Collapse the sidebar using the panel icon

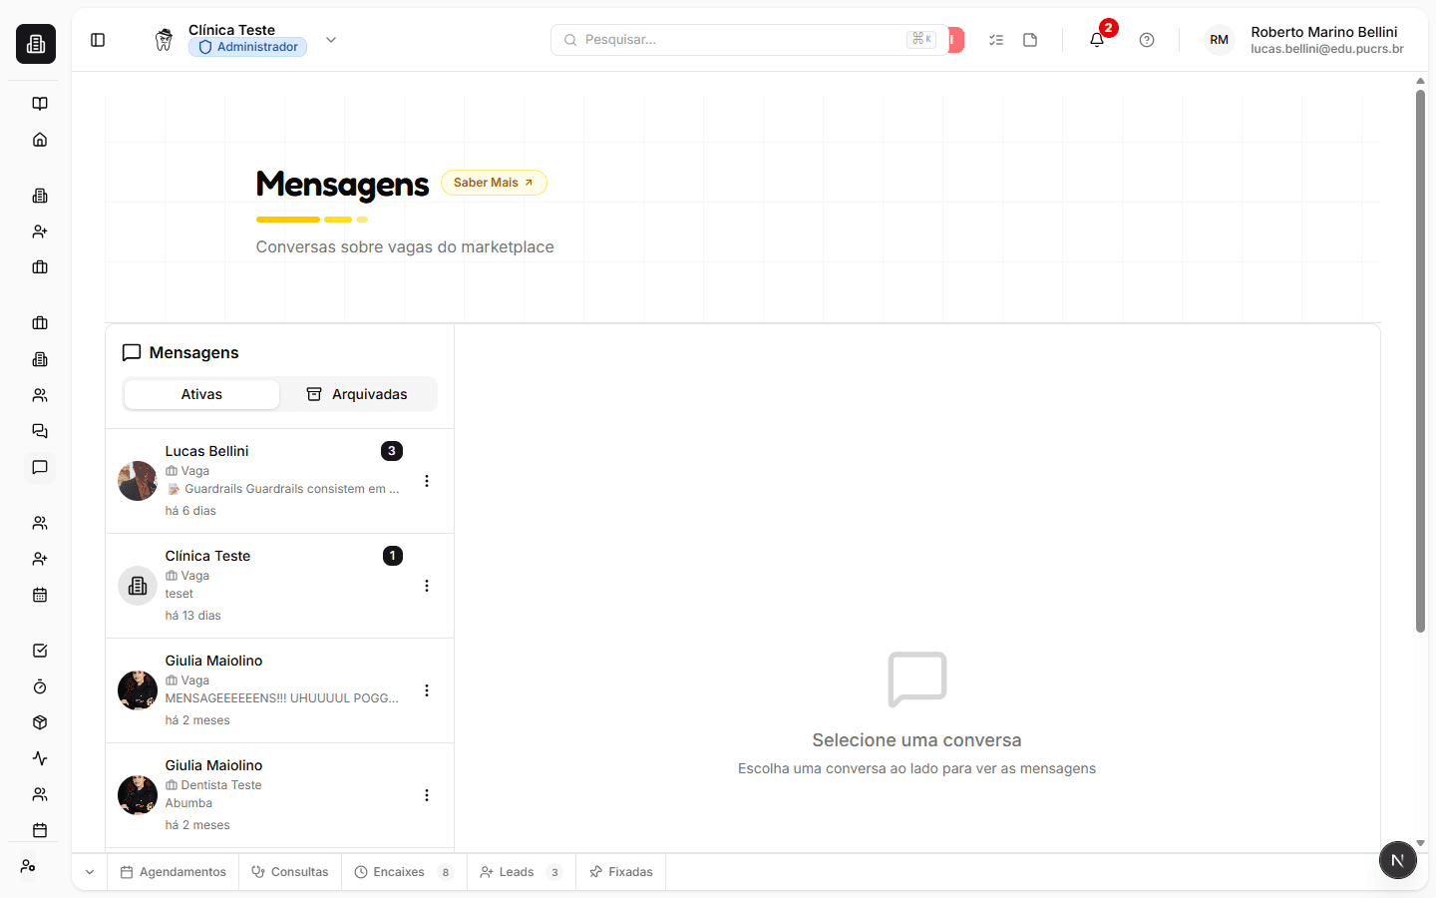[97, 39]
